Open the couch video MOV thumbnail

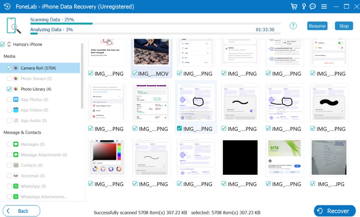click(x=151, y=52)
